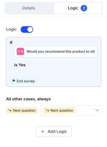Click the arrow icon inside the dropdown chip
This screenshot has height=147, width=107.
pyautogui.click(x=47, y=110)
